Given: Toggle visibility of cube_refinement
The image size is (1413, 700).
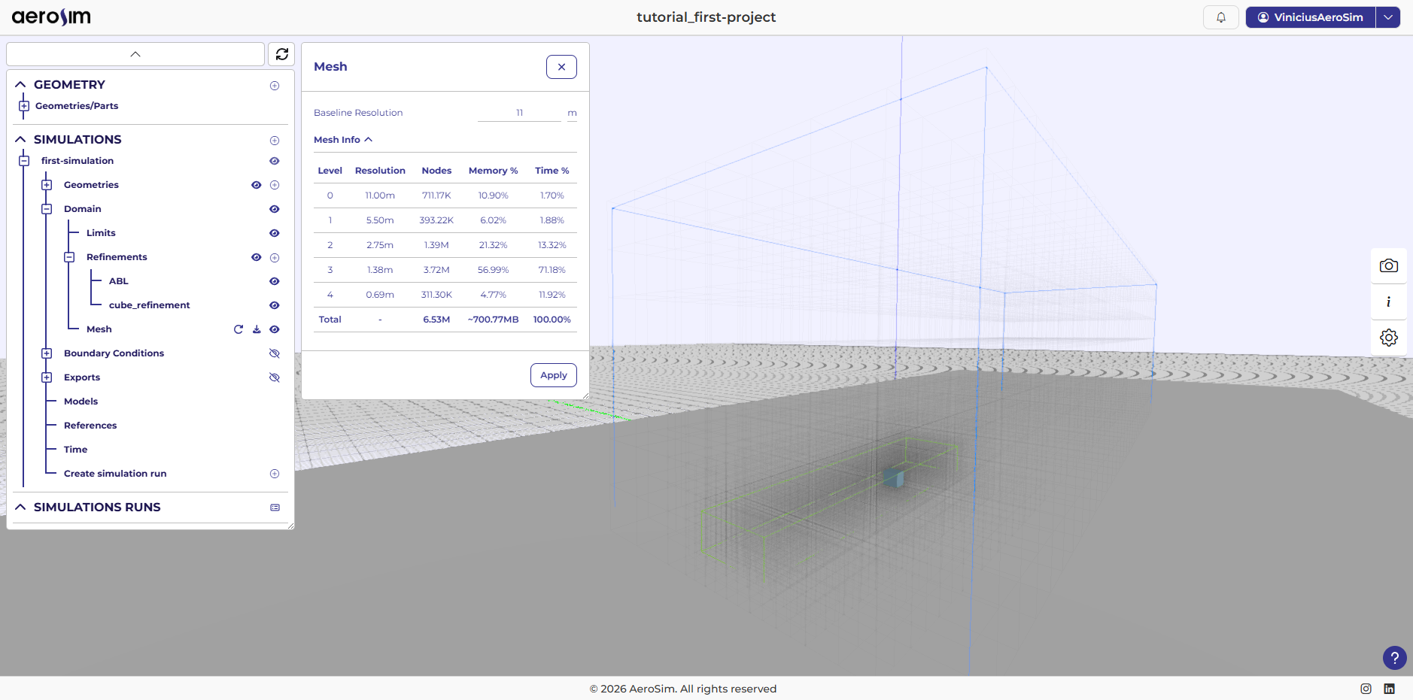Looking at the screenshot, I should 275,305.
